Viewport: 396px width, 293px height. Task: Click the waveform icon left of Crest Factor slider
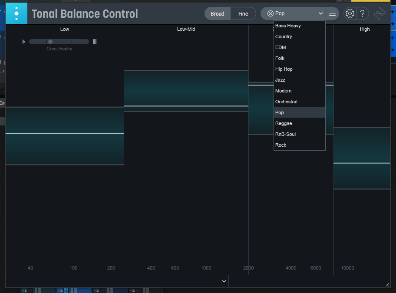click(x=23, y=41)
